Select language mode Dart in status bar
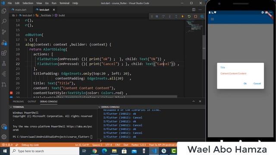This screenshot has width=276, height=155. (x=126, y=145)
